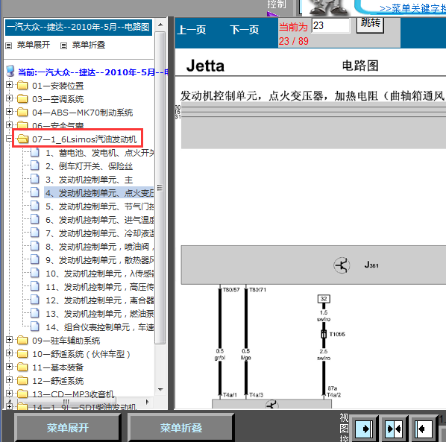Expand the 13—CD—MP3收音机 folder

[9, 393]
